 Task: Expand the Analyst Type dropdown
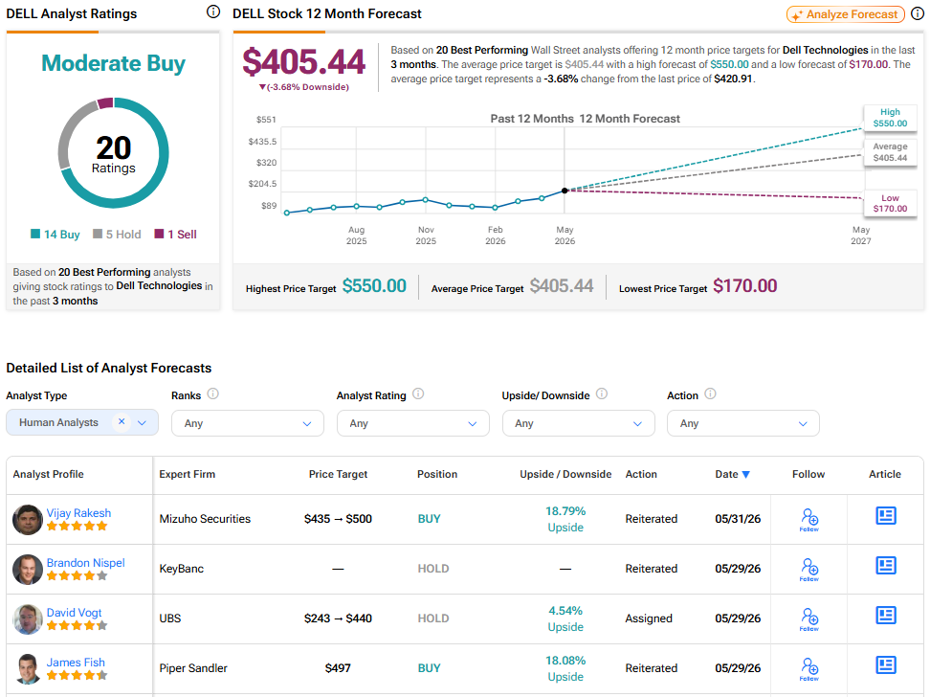click(x=142, y=423)
